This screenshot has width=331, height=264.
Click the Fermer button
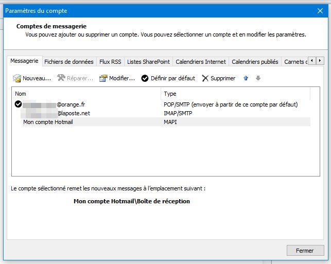(305, 251)
